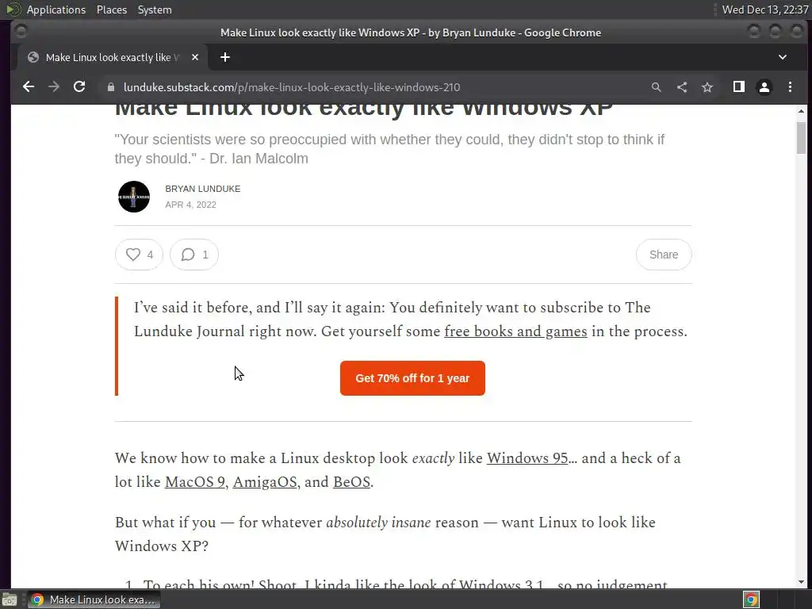Click the browser forward arrow

[x=54, y=87]
